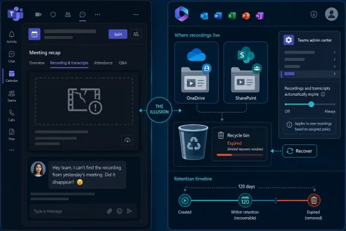Click the Type a message field
Screen dimensions: 346x231
coord(83,211)
